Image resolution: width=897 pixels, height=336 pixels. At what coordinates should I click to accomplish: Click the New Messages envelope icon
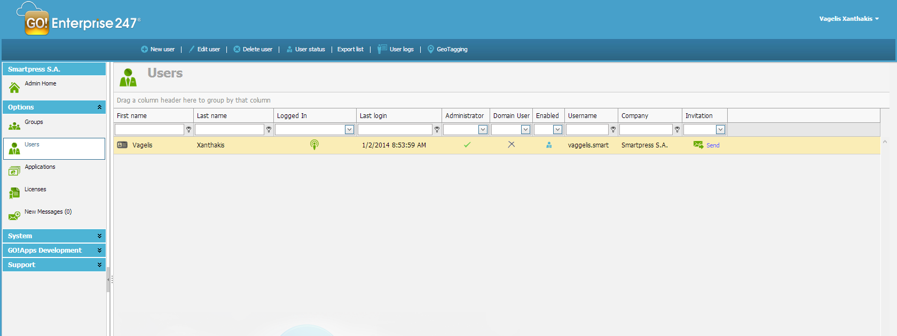coord(14,216)
